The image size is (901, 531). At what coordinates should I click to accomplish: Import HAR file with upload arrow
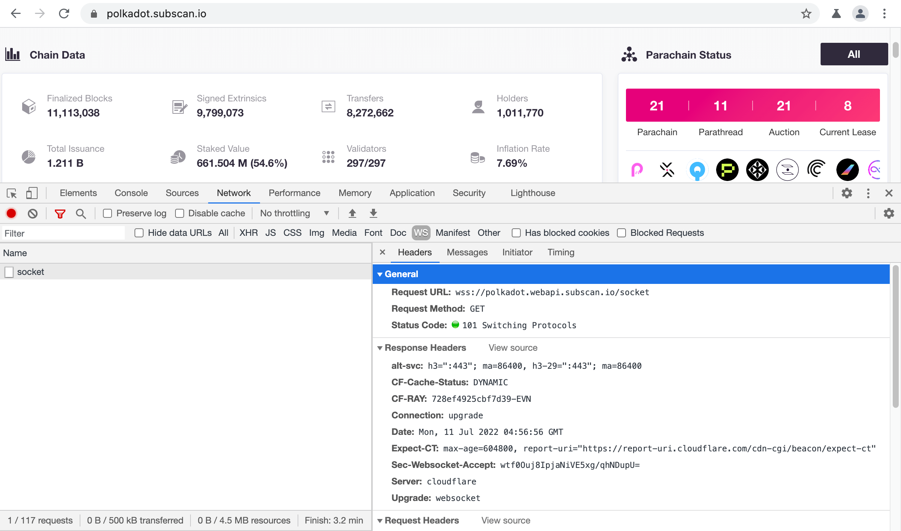click(352, 213)
